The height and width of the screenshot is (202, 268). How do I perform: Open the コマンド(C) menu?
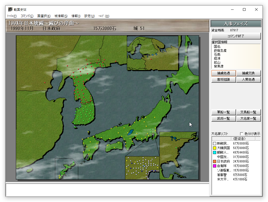(x=27, y=16)
